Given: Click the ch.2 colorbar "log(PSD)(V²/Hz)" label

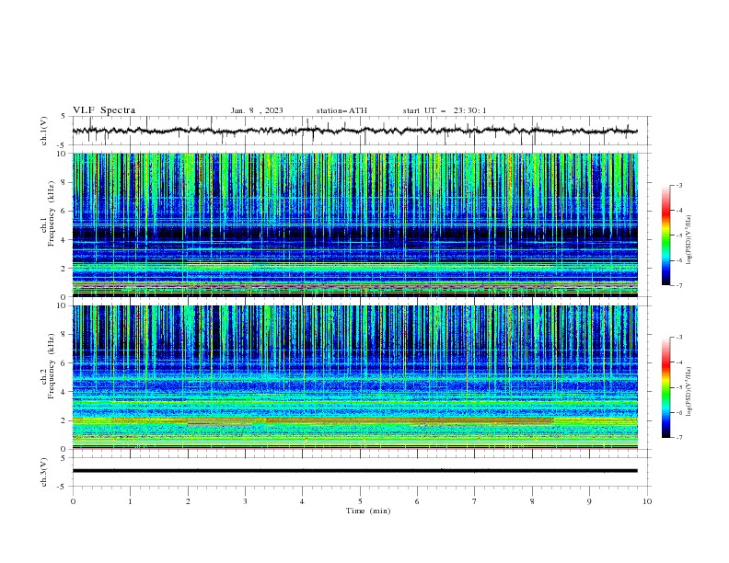Looking at the screenshot, I should [x=689, y=391].
